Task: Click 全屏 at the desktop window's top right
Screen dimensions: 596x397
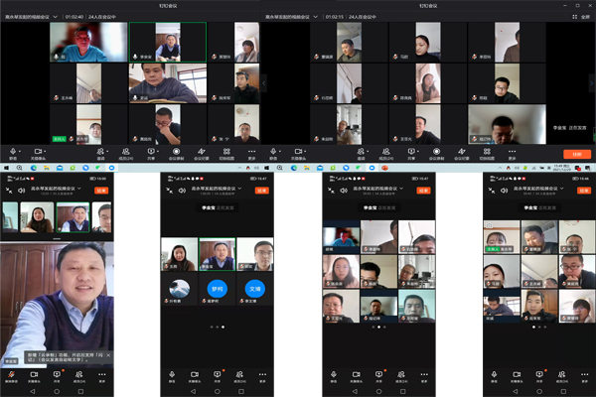Action: click(x=584, y=17)
